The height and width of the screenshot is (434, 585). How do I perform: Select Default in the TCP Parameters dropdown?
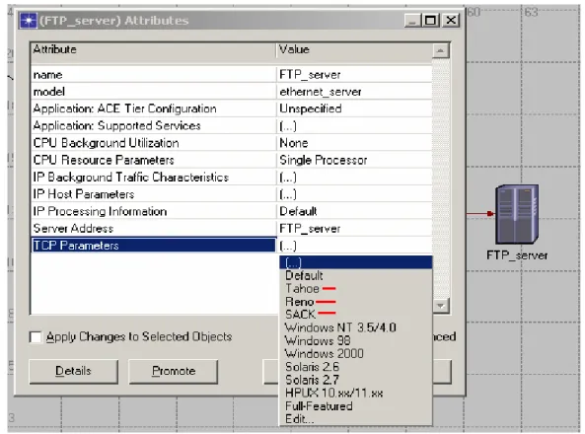355,276
